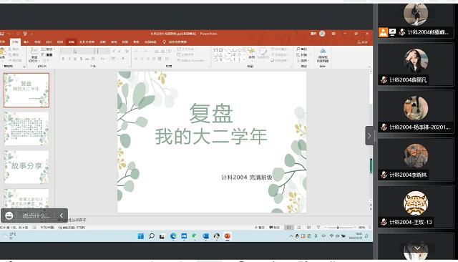Click the Reset button in slides group

pos(47,55)
